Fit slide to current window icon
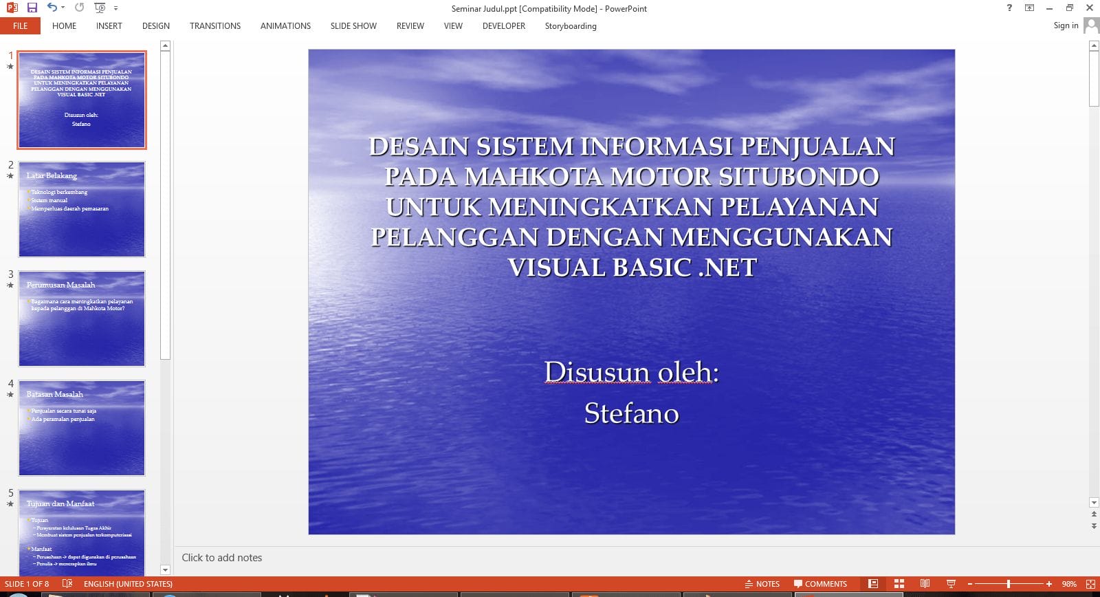 (1090, 584)
